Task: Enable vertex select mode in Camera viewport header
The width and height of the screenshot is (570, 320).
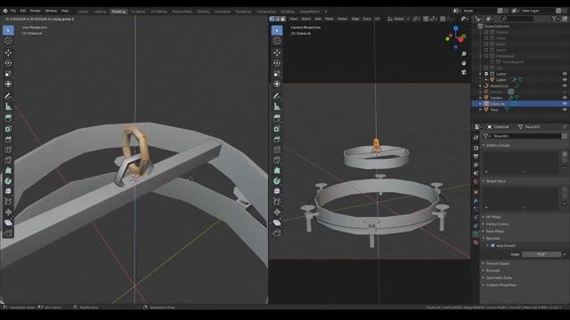Action: (x=272, y=19)
